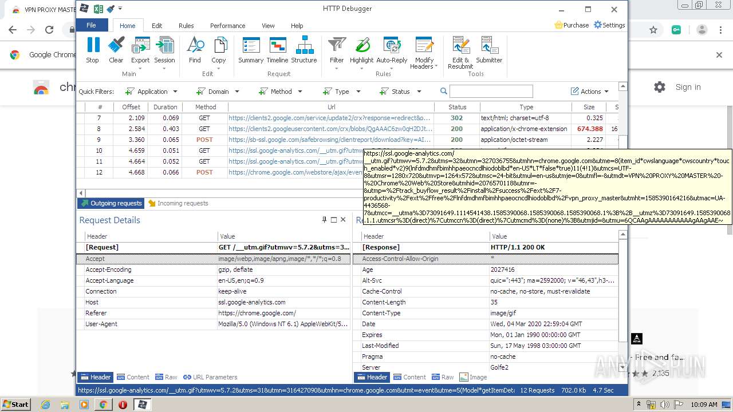Expand the Type quick filter dropdown
The image size is (733, 412).
tap(358, 92)
